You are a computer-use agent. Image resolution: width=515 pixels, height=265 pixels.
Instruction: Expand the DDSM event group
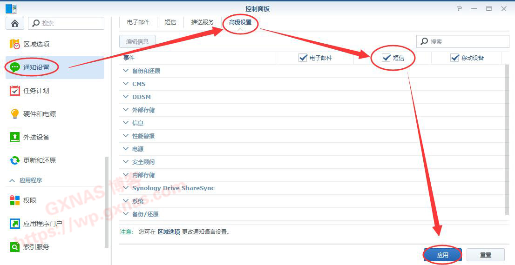(125, 97)
